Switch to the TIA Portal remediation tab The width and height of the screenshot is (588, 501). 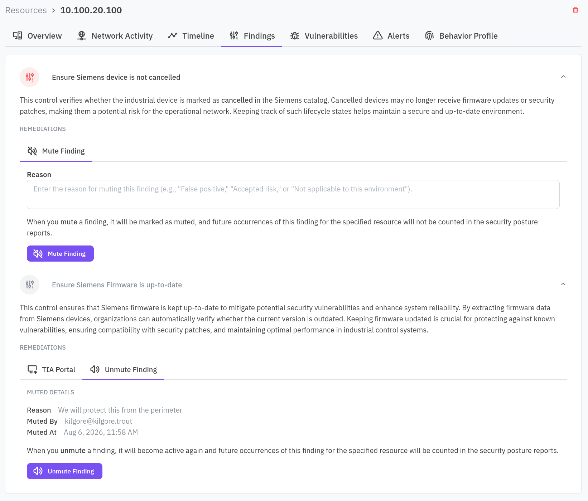tap(51, 370)
